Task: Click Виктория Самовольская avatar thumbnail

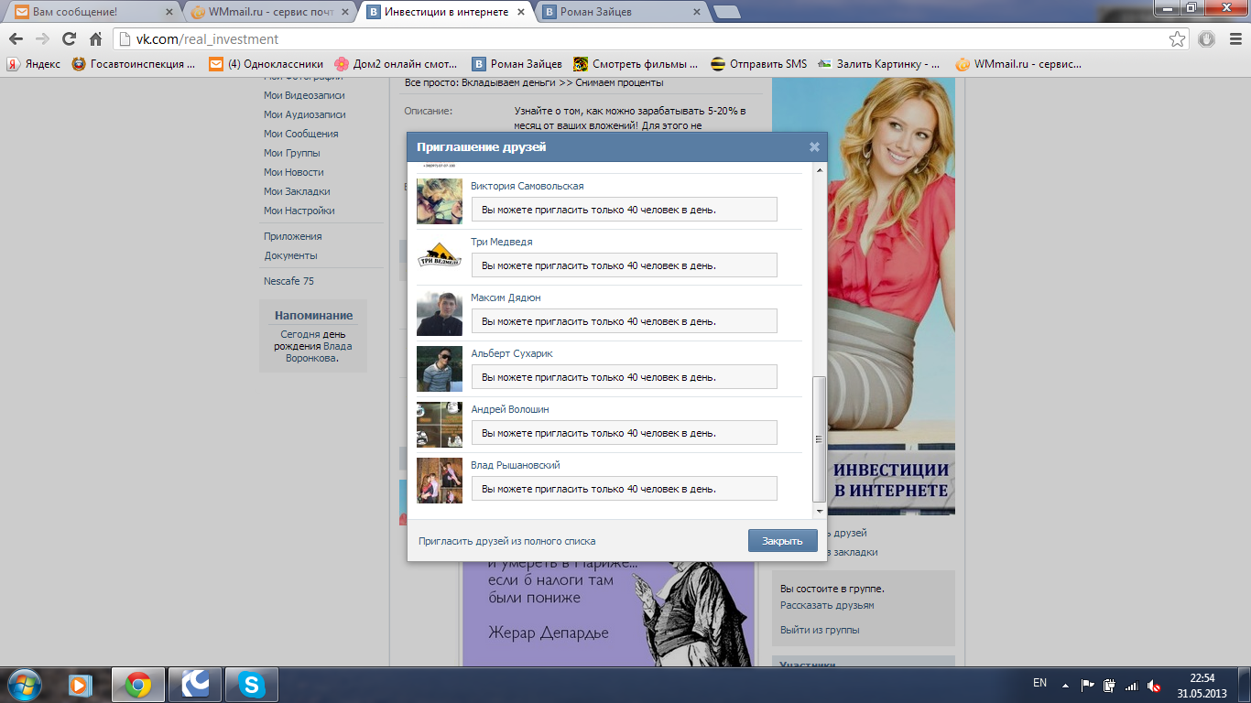Action: [440, 201]
